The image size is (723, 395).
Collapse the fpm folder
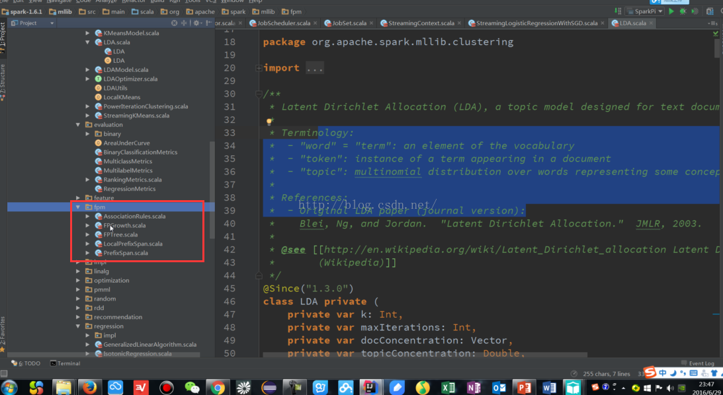[79, 207]
